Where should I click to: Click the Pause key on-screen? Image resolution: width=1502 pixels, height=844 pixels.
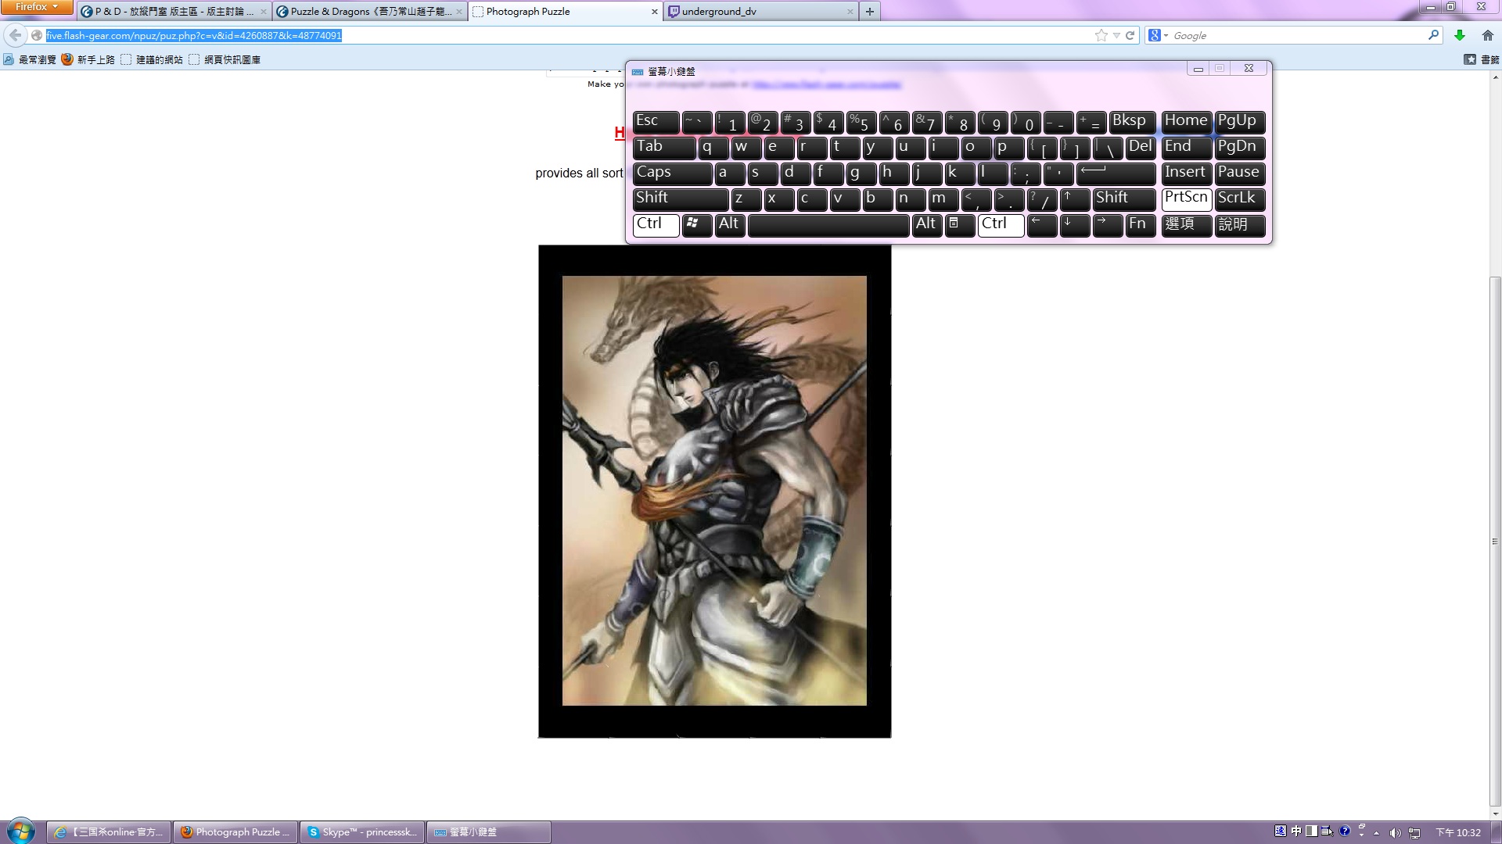tap(1239, 173)
